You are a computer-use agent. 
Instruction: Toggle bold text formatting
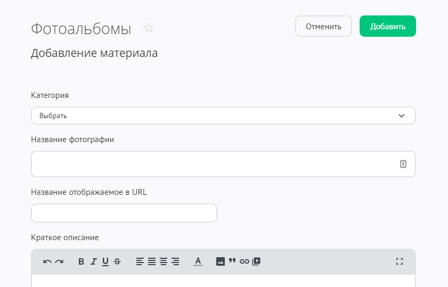pyautogui.click(x=82, y=261)
